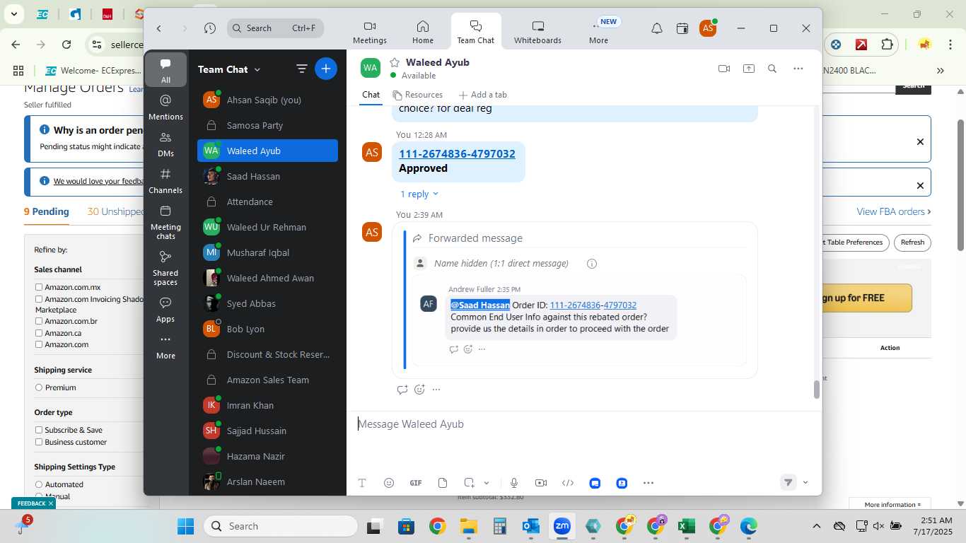This screenshot has width=966, height=543.
Task: Select Premium shipping service radio
Action: coord(39,387)
